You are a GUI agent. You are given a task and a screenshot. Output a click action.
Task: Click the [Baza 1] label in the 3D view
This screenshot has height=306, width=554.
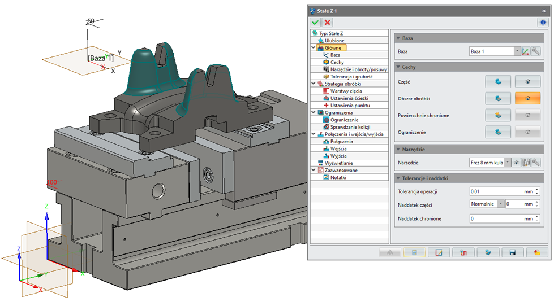point(100,58)
